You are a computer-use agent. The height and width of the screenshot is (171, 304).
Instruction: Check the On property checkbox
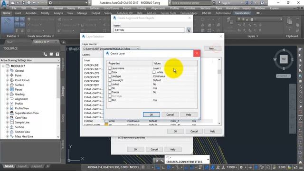(110, 88)
